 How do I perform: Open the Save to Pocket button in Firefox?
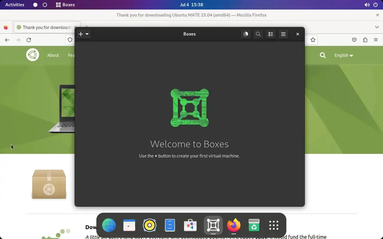(x=354, y=40)
